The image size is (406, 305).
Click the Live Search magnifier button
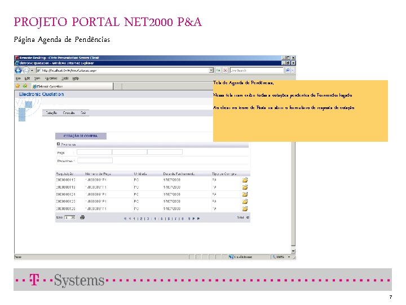tap(288, 70)
